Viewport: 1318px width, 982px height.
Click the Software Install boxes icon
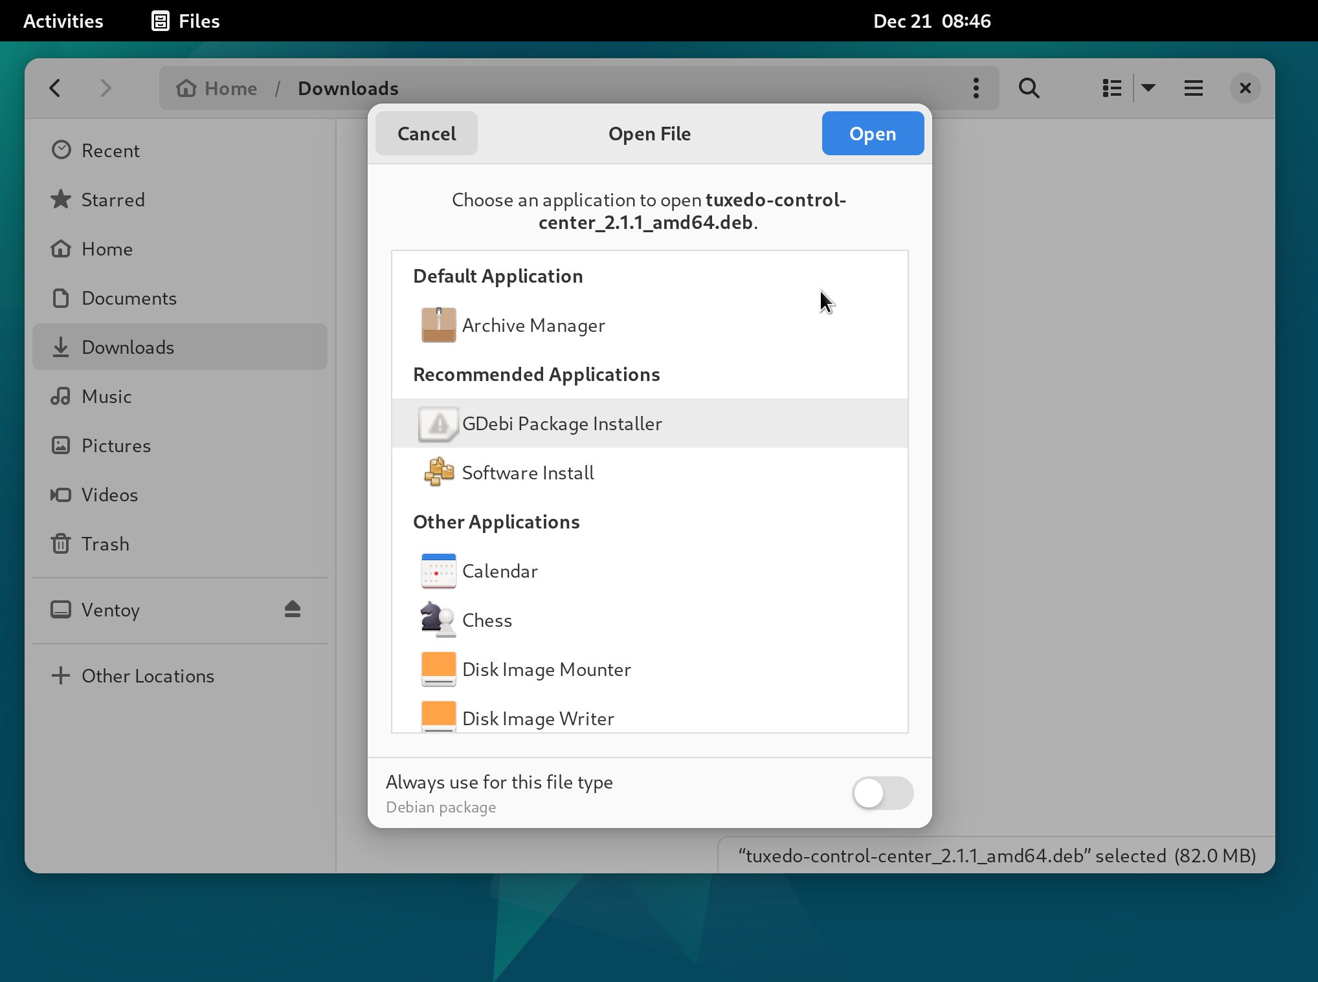(438, 472)
